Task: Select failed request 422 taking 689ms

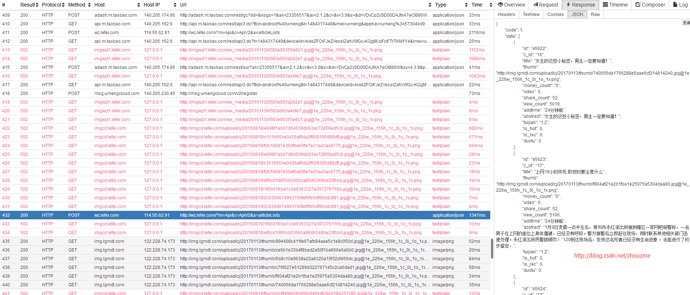Action: (245, 128)
